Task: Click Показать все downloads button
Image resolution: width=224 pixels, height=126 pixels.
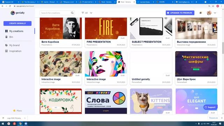Action: click(x=213, y=118)
